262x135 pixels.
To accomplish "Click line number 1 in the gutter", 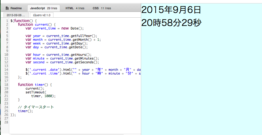I will [x=7, y=21].
